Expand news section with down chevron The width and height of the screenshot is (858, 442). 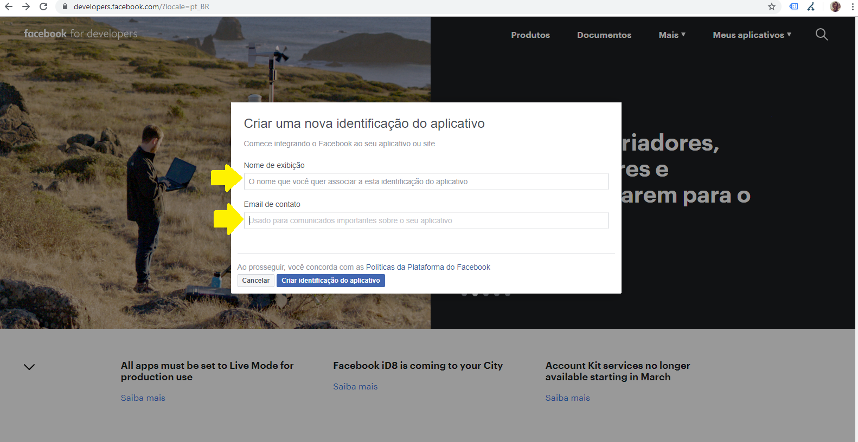[x=29, y=367]
